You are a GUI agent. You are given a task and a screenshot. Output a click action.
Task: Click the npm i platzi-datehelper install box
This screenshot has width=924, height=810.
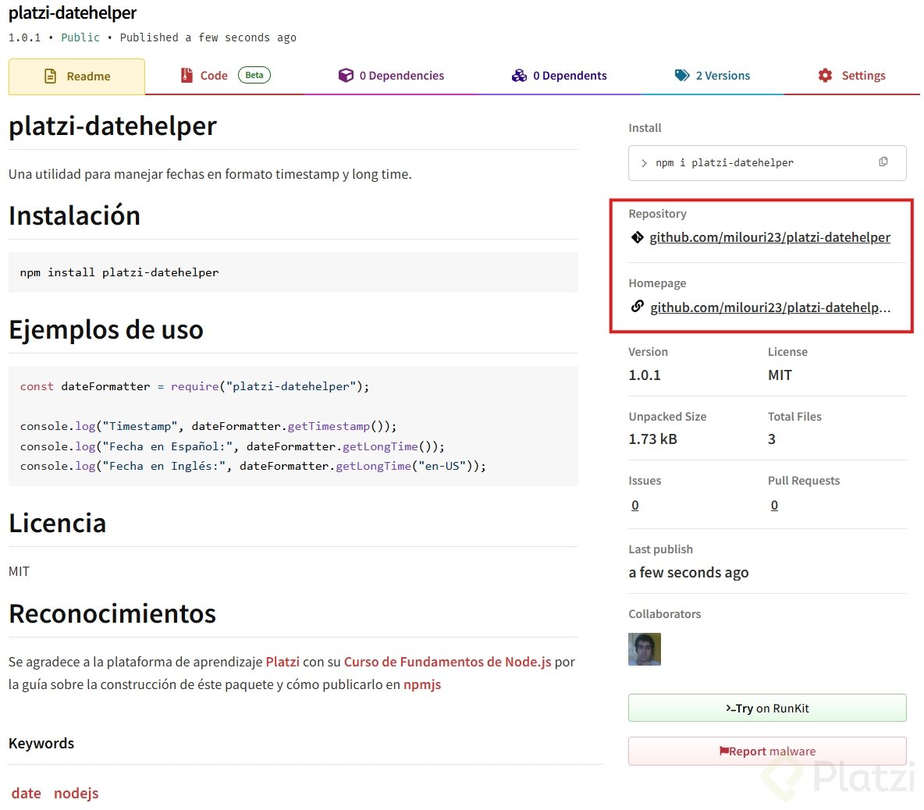767,162
